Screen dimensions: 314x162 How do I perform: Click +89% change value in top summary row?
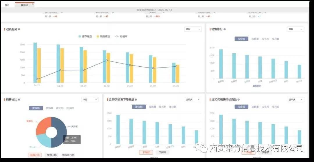[x=157, y=16]
